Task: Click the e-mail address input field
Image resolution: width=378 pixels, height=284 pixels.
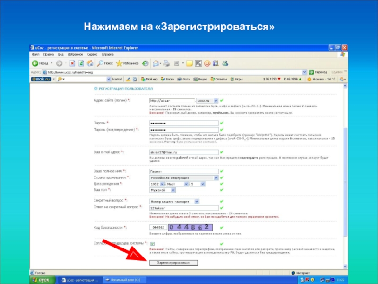Action: click(x=183, y=152)
